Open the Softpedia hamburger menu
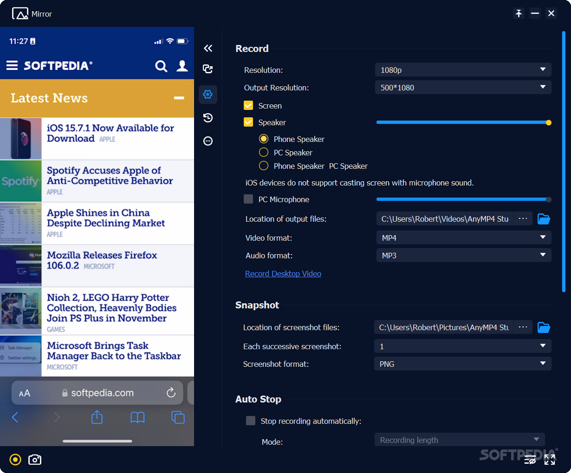 (x=12, y=65)
